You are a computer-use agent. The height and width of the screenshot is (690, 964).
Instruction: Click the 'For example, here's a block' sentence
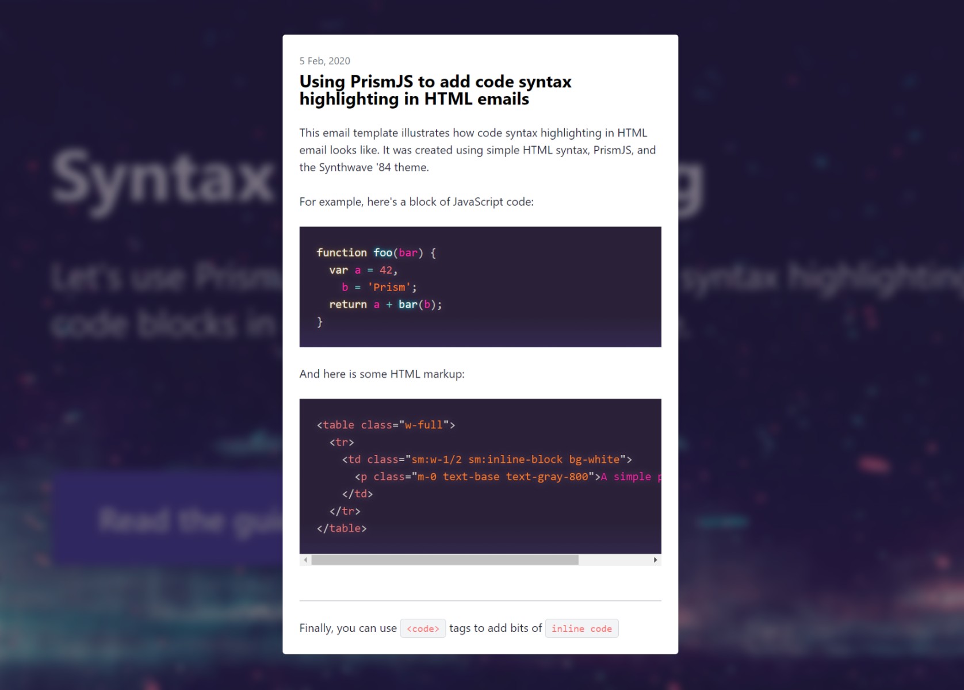click(416, 202)
